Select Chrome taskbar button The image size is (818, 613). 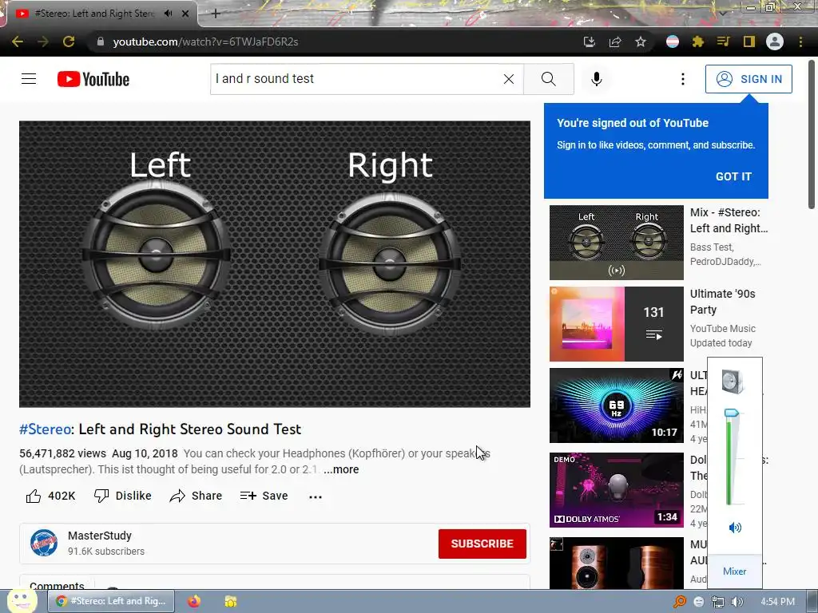click(111, 601)
